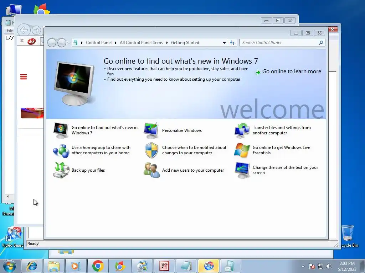Click the Control Panel address bar icon

pyautogui.click(x=75, y=43)
